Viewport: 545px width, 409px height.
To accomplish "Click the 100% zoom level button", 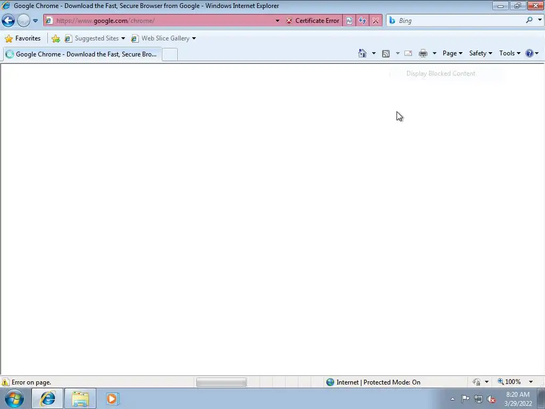I will 509,382.
